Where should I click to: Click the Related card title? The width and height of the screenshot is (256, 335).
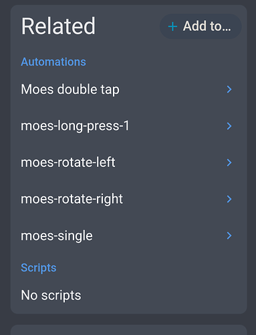[58, 26]
